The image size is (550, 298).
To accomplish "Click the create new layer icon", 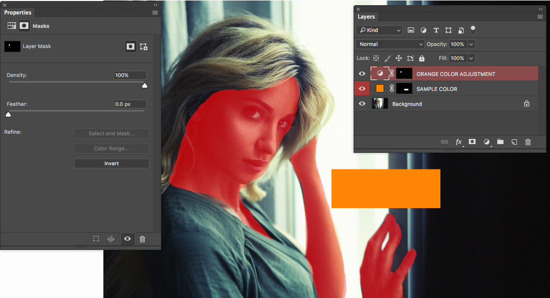I will (514, 142).
